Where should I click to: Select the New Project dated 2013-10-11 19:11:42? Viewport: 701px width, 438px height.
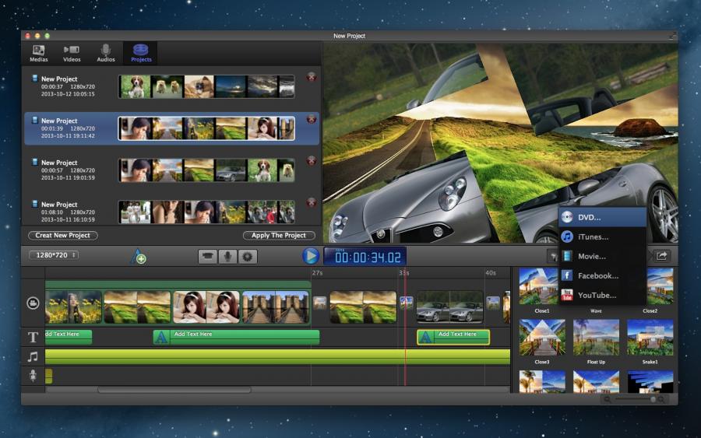171,128
